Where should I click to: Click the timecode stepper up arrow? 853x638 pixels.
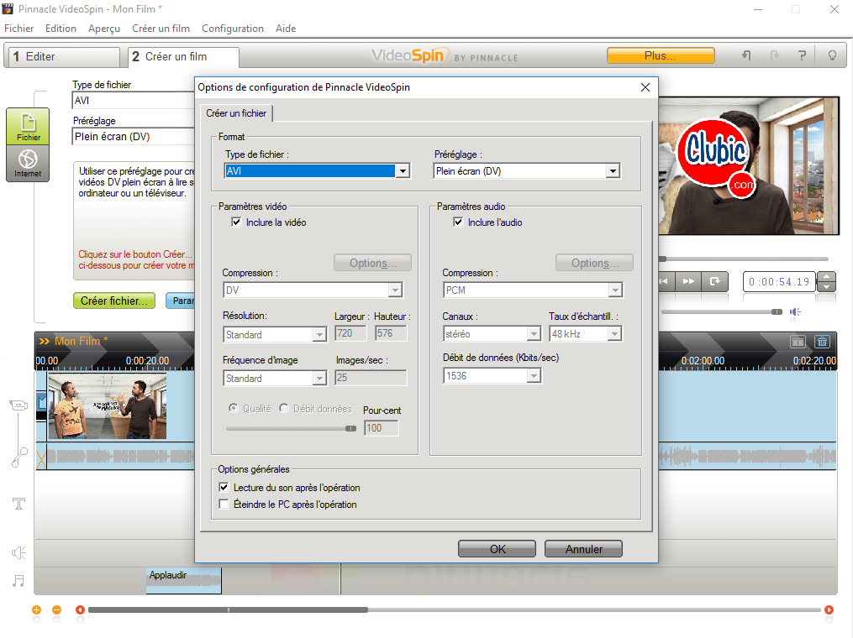pyautogui.click(x=827, y=277)
